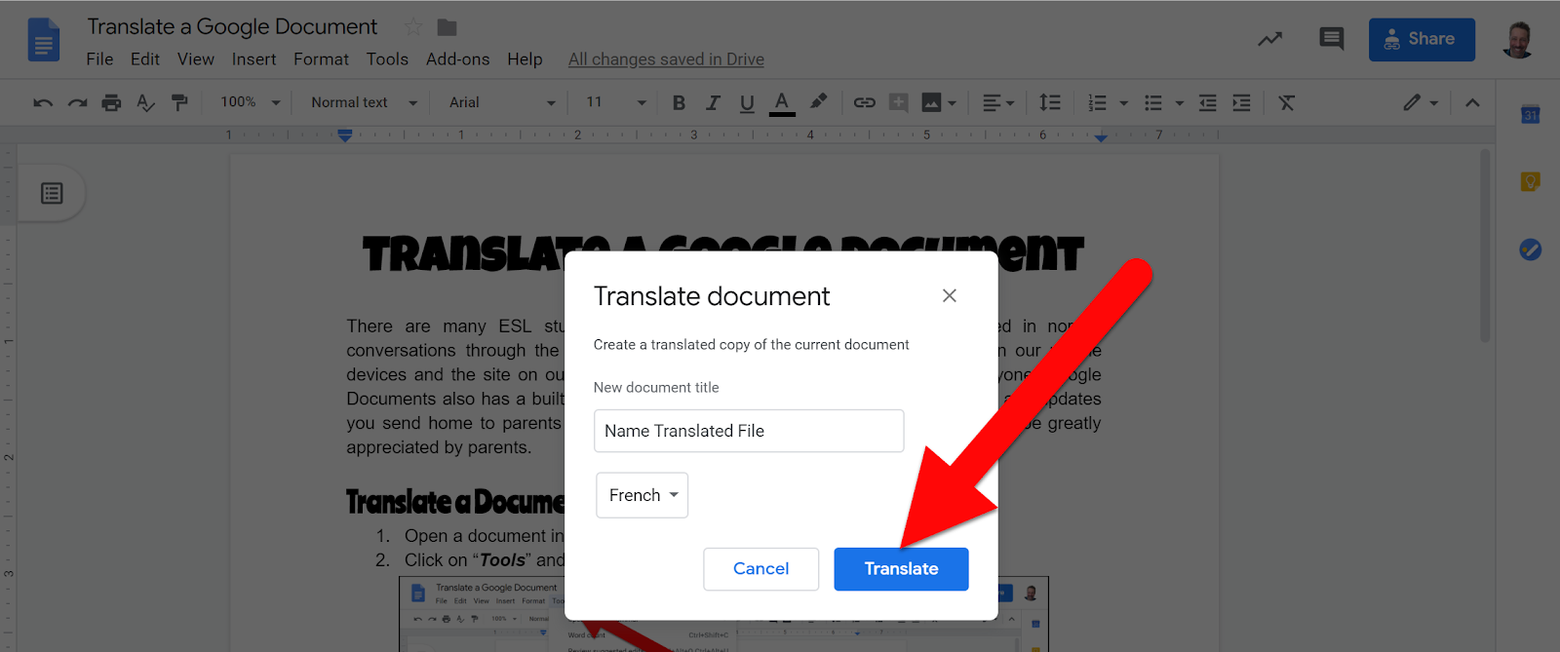This screenshot has width=1560, height=652.
Task: Click the left indent marker on ruler
Action: [344, 137]
